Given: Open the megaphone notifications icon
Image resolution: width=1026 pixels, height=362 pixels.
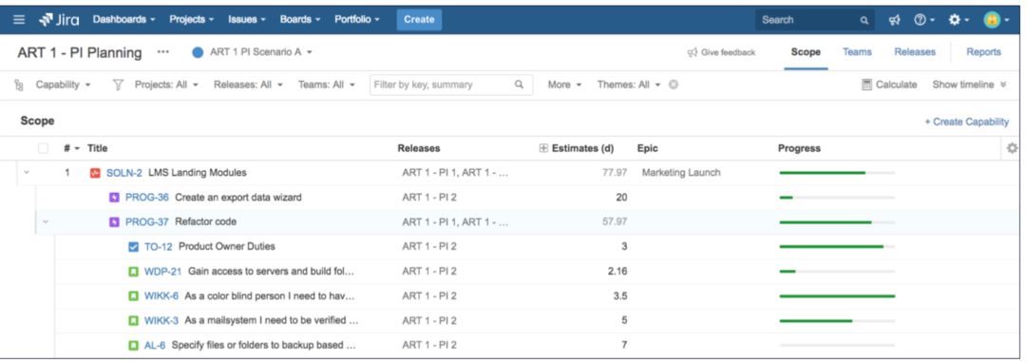Looking at the screenshot, I should [x=895, y=20].
